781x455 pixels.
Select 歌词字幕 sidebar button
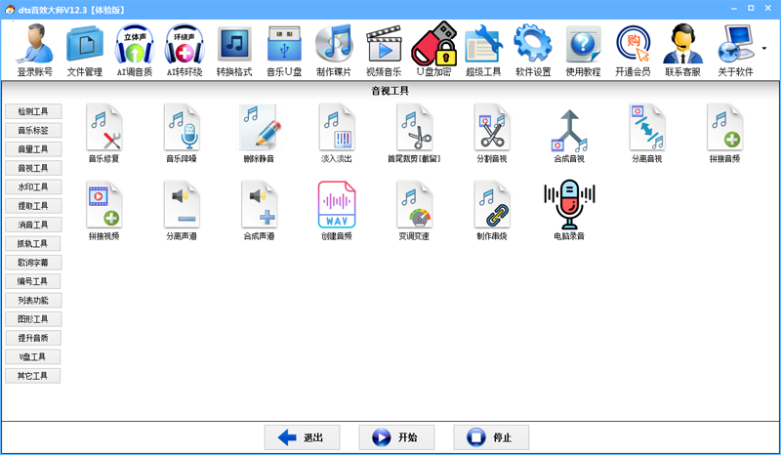(x=33, y=263)
